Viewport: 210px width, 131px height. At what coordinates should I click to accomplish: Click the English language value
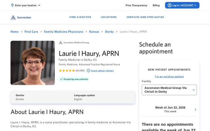coord(78,99)
